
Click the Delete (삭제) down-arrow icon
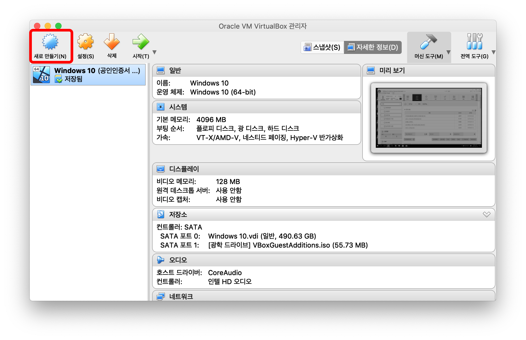tap(112, 42)
